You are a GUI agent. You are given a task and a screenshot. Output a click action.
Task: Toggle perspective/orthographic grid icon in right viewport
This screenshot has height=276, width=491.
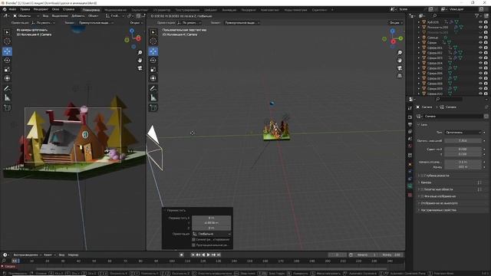point(400,76)
